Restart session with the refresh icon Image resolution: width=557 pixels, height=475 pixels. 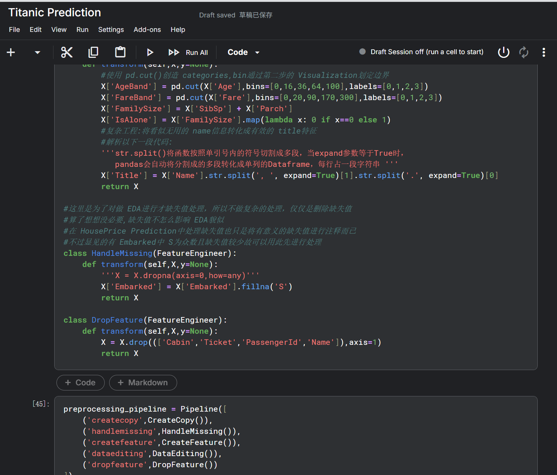point(524,52)
